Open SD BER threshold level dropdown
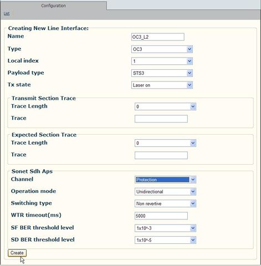 tap(165, 240)
